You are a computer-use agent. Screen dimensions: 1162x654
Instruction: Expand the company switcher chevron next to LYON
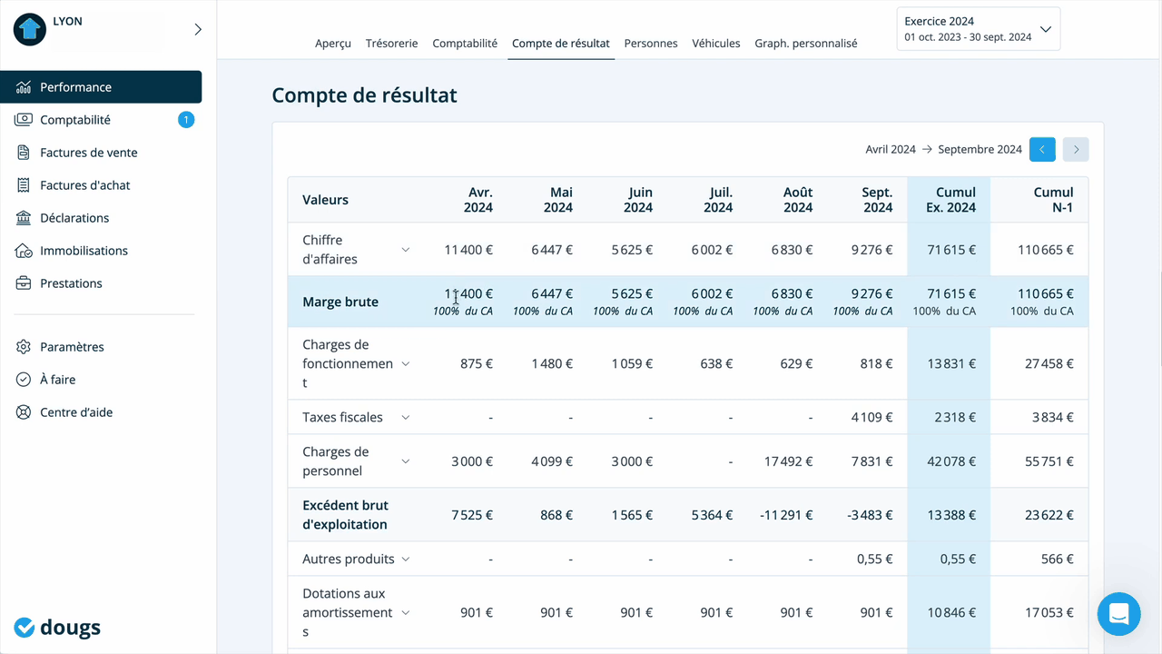coord(198,29)
